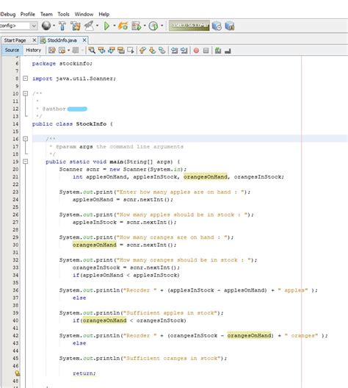Click the Build Project hammer icon
Image resolution: width=348 pixels, height=388 pixels.
point(62,26)
